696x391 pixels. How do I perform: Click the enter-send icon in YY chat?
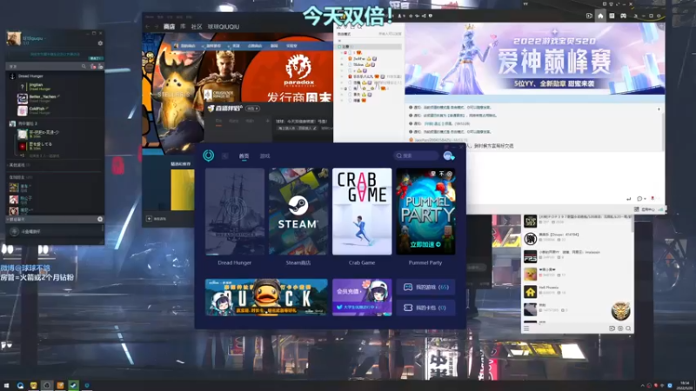coord(628,199)
